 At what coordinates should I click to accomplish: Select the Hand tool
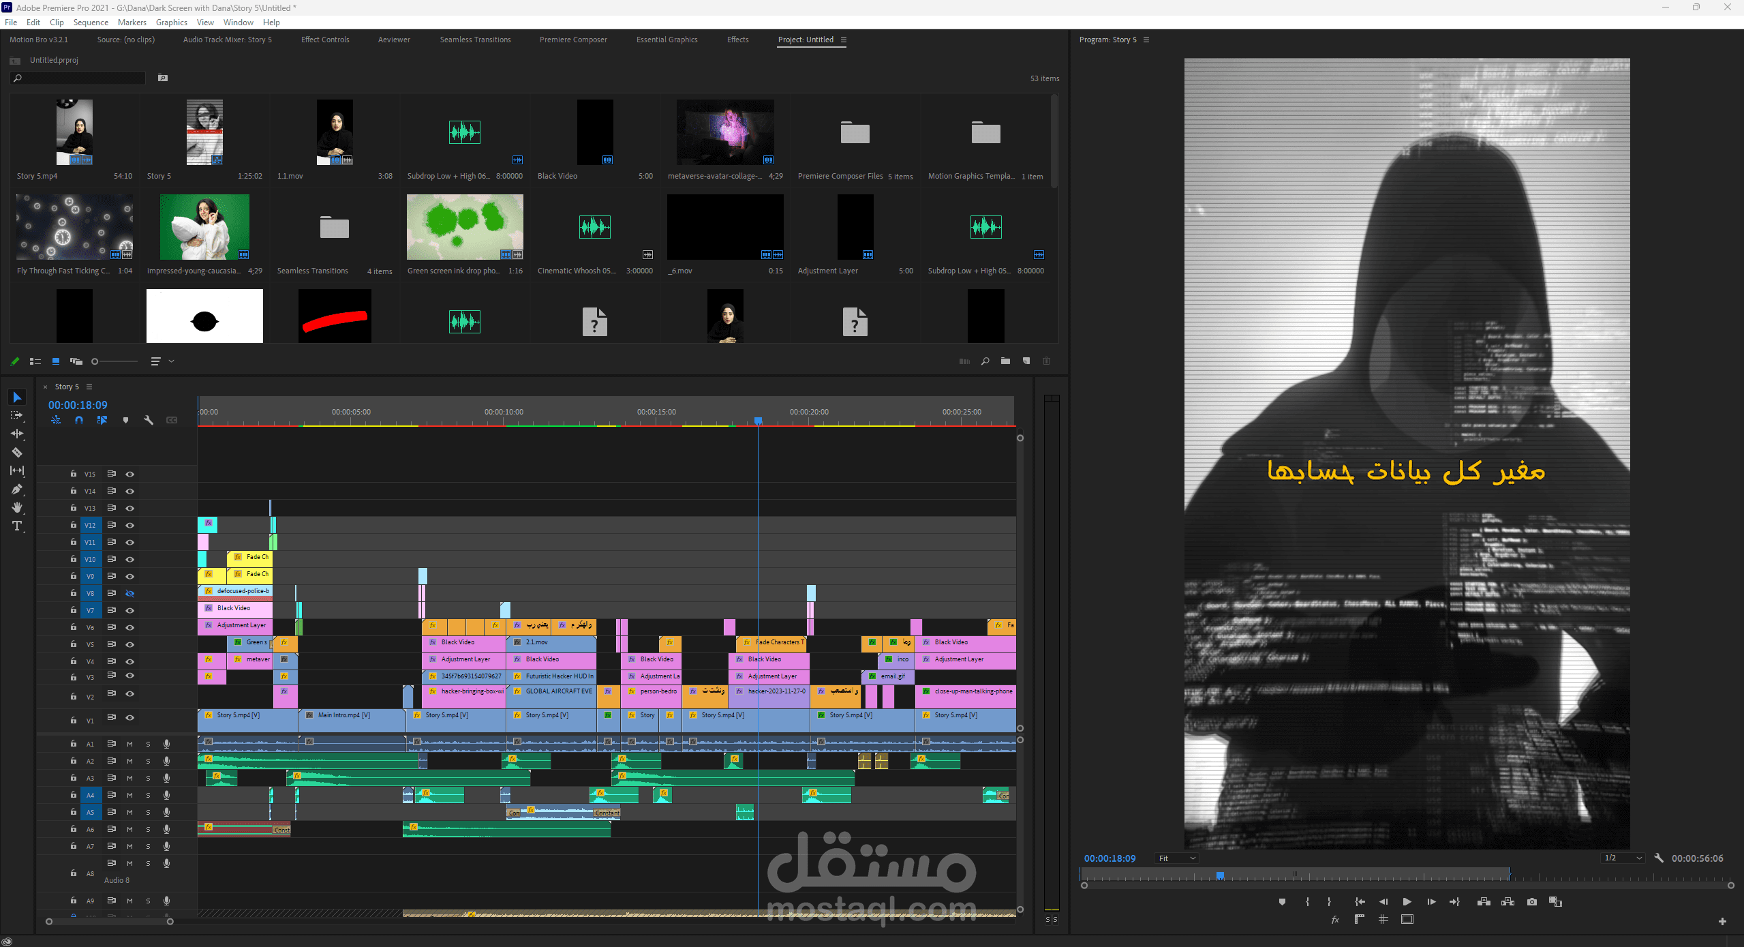[x=17, y=508]
